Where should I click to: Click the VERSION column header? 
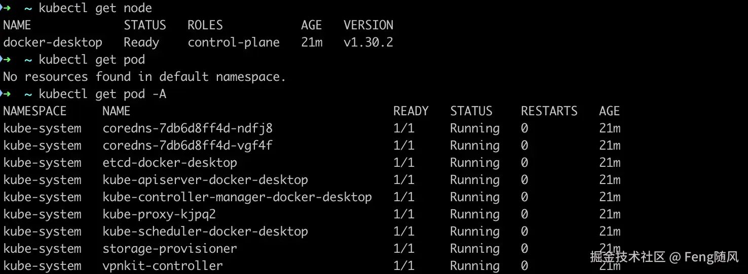point(368,25)
